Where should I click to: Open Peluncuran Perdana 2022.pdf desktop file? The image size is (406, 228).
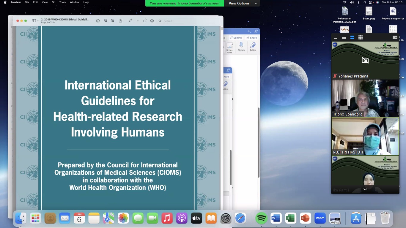click(345, 15)
